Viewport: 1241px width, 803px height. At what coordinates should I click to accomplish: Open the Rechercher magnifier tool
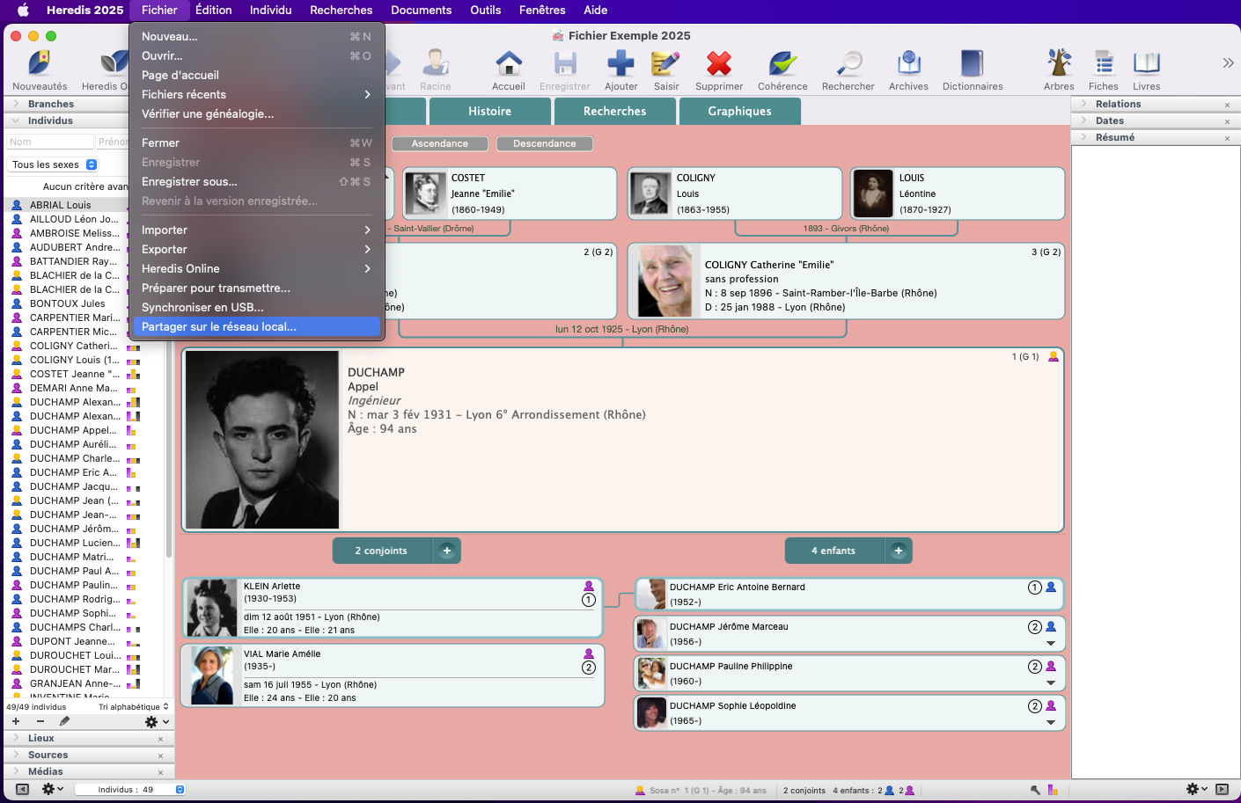(x=848, y=64)
